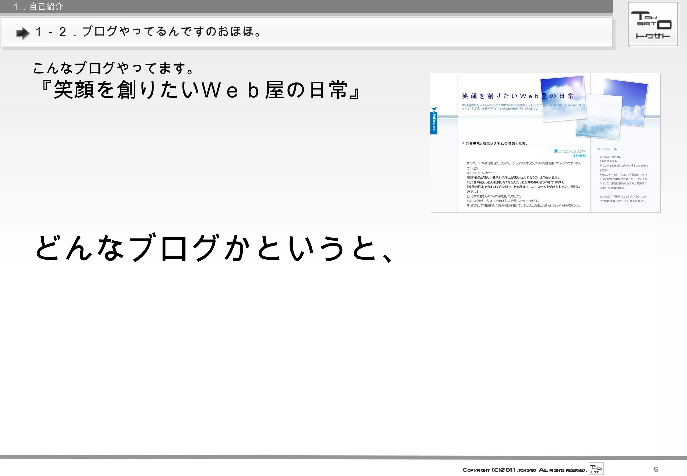
Task: Click the blog name '『笑顔を創りたいWeb屋の日常』'
Action: (x=199, y=90)
